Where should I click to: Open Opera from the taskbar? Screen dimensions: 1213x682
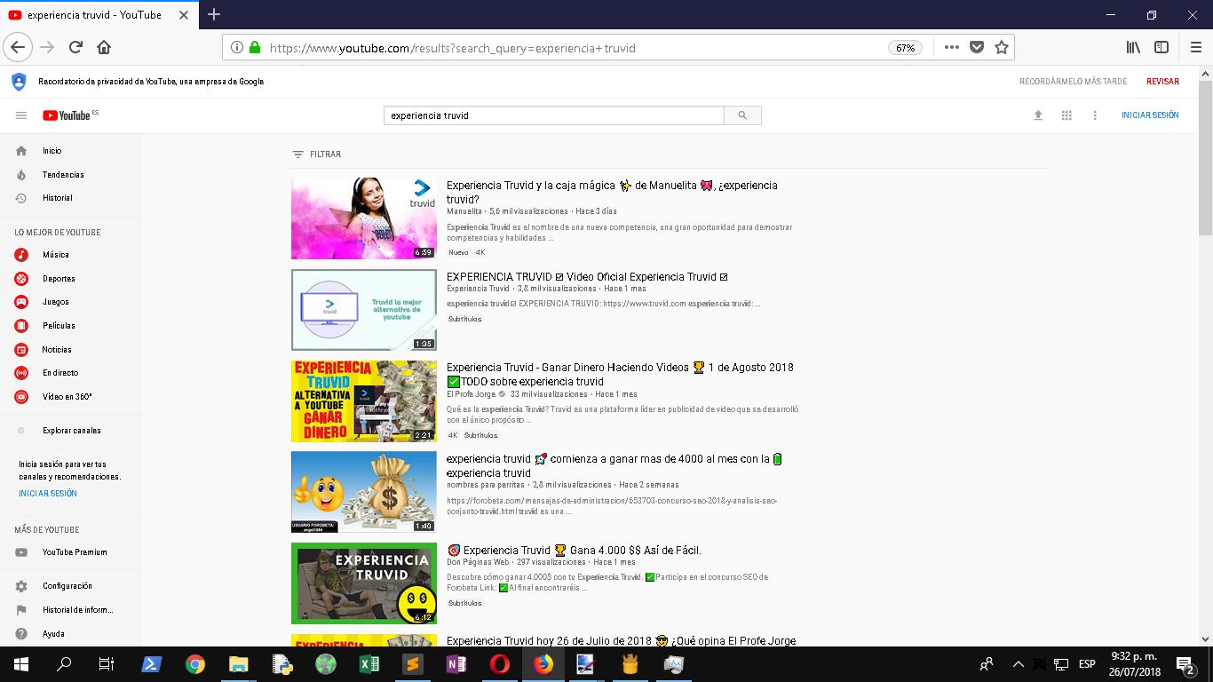[x=500, y=664]
